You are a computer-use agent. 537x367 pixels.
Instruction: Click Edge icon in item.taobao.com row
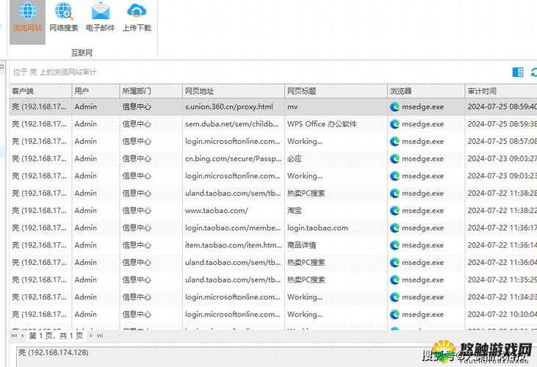394,245
